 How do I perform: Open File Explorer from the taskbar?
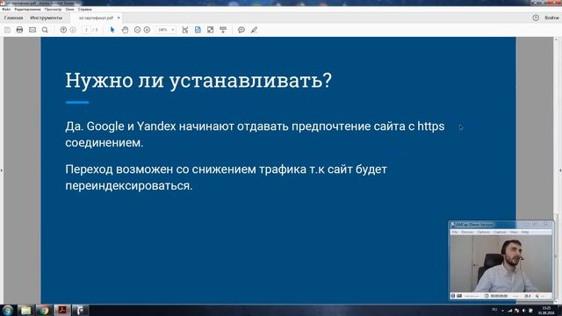pos(25,310)
